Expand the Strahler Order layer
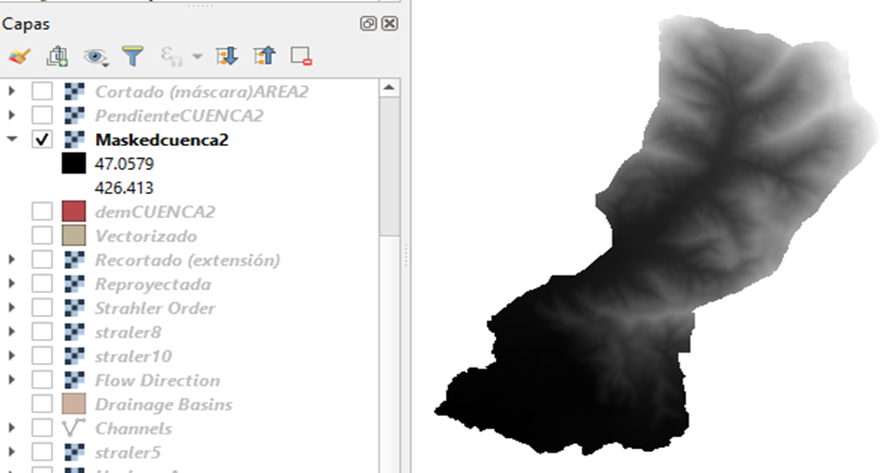The width and height of the screenshot is (894, 473). [x=12, y=309]
